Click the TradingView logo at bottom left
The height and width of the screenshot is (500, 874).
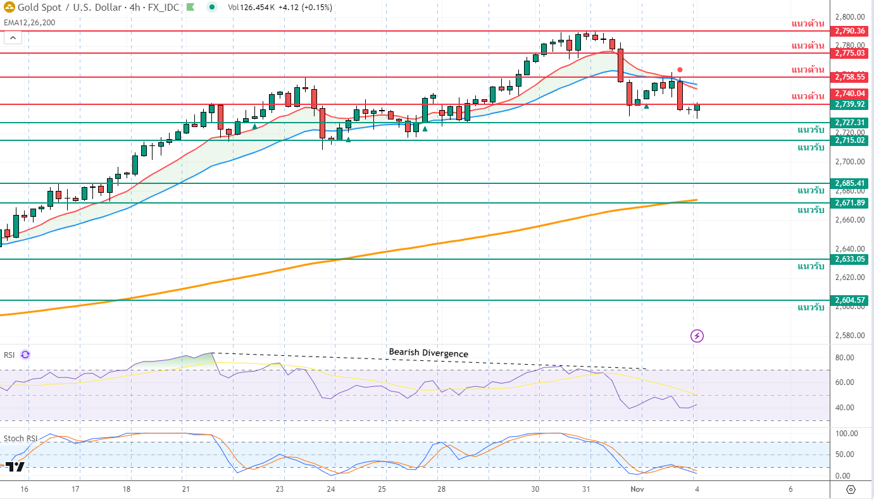[15, 466]
